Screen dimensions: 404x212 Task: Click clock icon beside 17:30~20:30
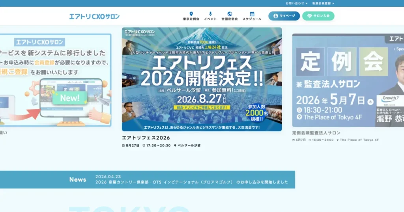coord(144,145)
